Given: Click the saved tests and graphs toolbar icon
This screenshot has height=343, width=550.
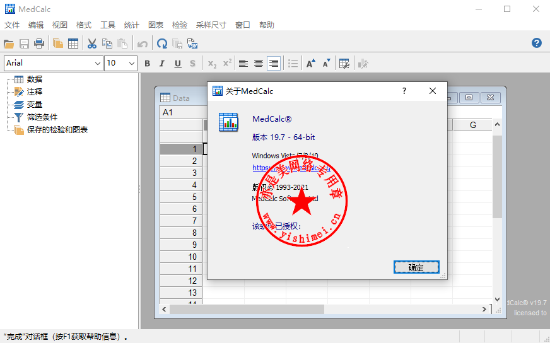Looking at the screenshot, I should (x=58, y=44).
